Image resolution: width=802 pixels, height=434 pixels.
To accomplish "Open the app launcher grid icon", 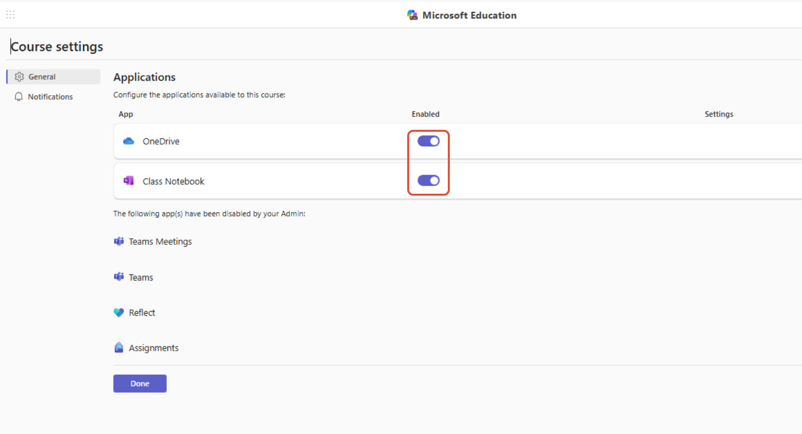I will (10, 15).
